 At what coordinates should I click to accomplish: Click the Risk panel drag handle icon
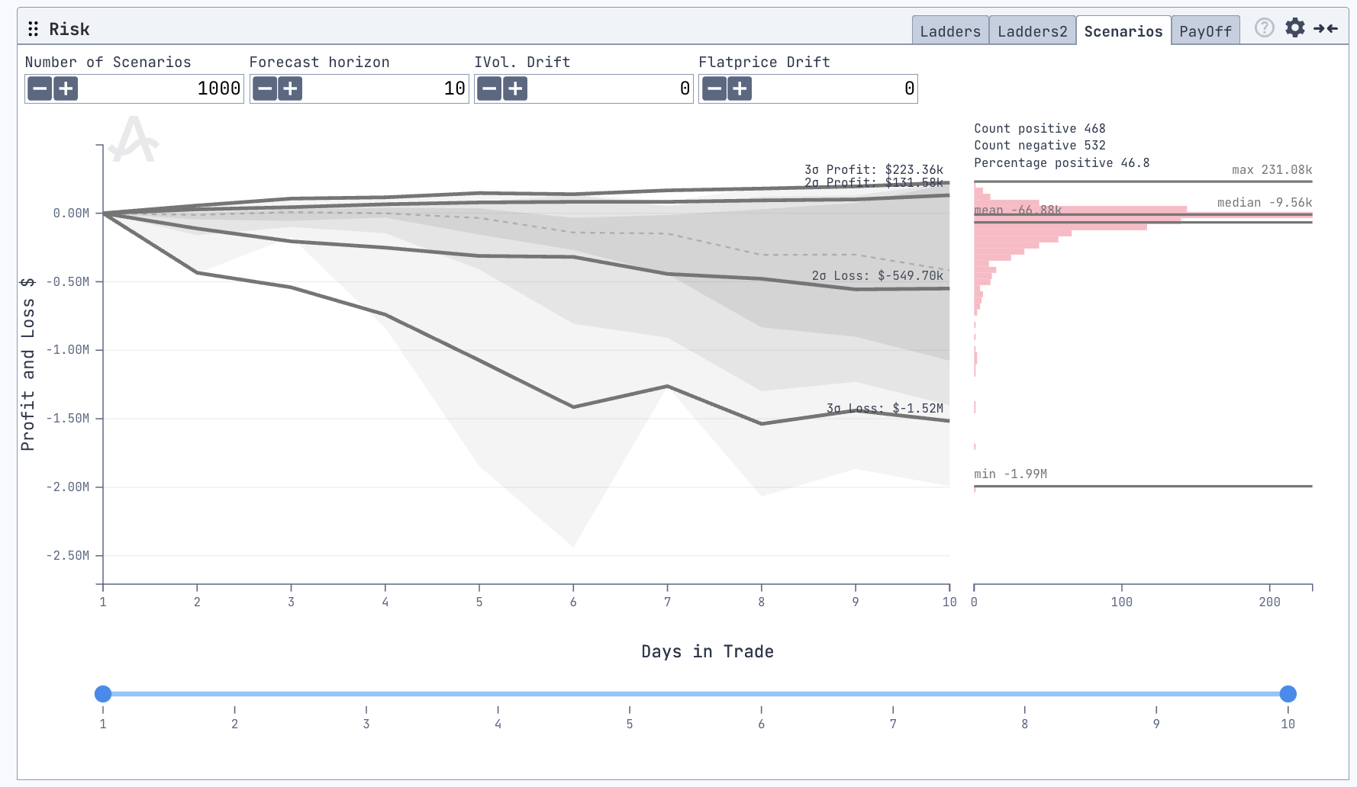[x=33, y=29]
